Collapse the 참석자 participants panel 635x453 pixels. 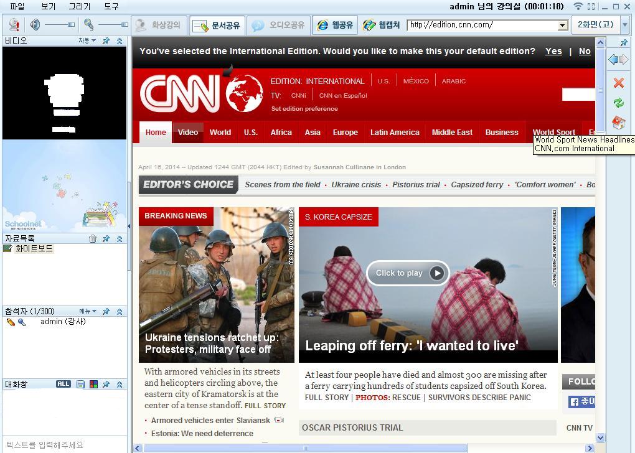[120, 311]
